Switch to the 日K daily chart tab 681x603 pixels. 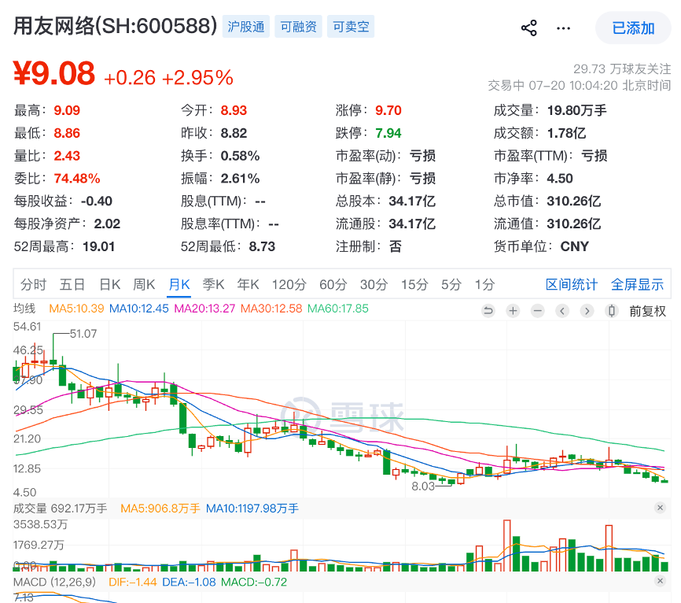(109, 285)
